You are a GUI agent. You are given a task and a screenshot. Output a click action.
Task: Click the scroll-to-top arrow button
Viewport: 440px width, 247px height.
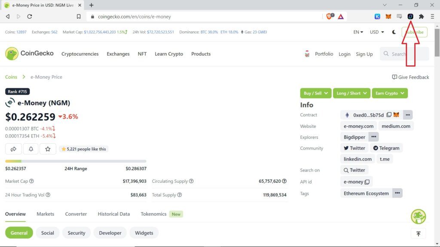pos(418,234)
